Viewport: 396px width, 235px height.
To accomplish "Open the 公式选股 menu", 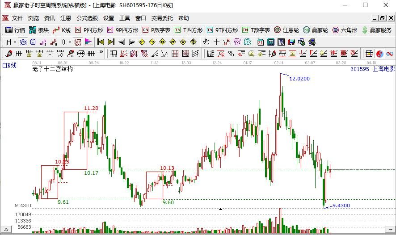I will pyautogui.click(x=87, y=18).
